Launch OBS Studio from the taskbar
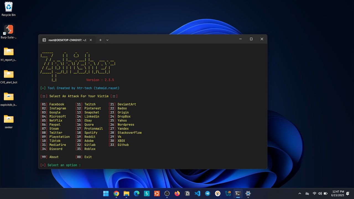The image size is (354, 199). point(167,193)
